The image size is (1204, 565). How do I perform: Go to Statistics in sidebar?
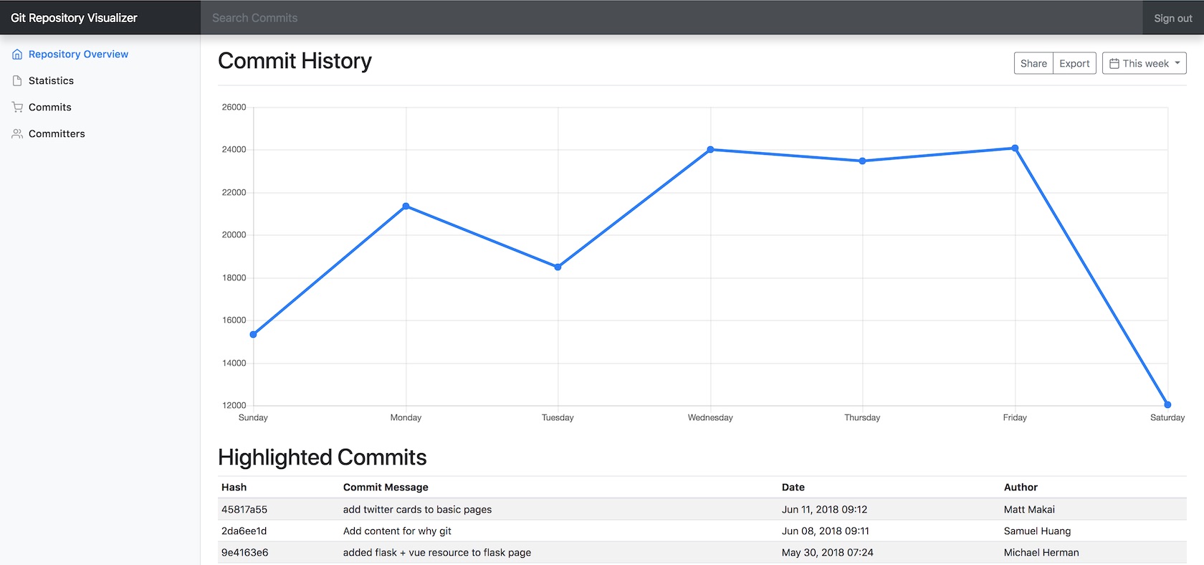click(51, 81)
